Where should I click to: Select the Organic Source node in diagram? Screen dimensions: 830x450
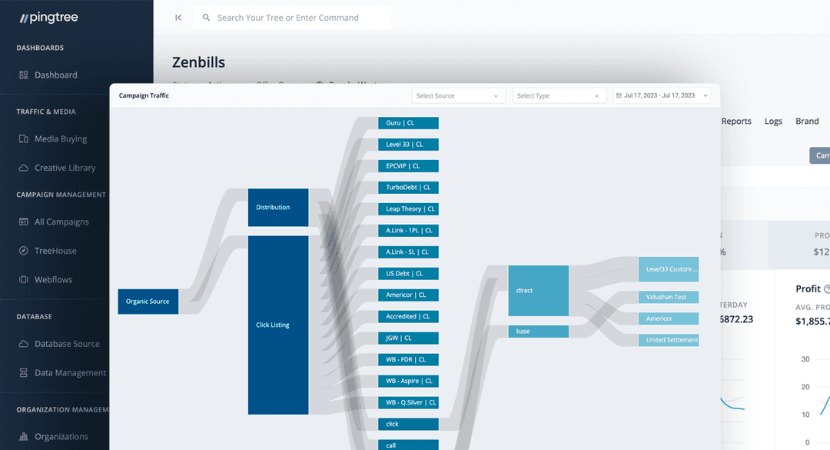[148, 302]
